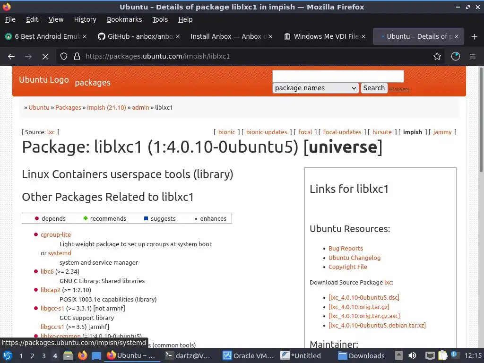
Task: Open Firefox hamburger application menu
Action: (473, 57)
